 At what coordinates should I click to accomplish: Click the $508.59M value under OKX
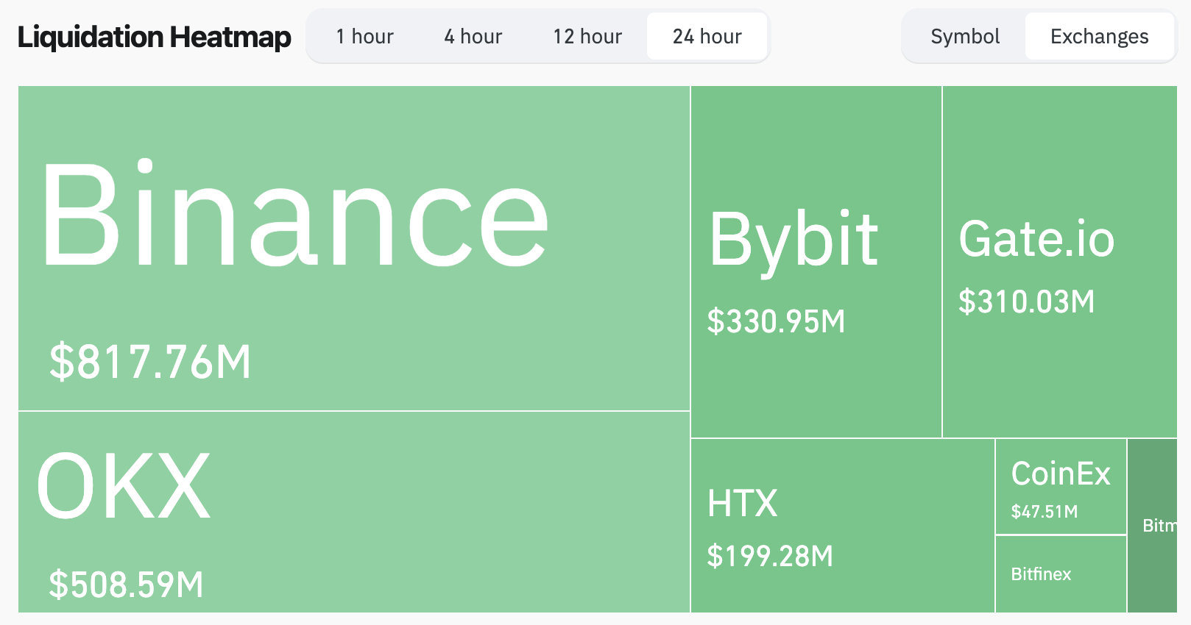[126, 585]
